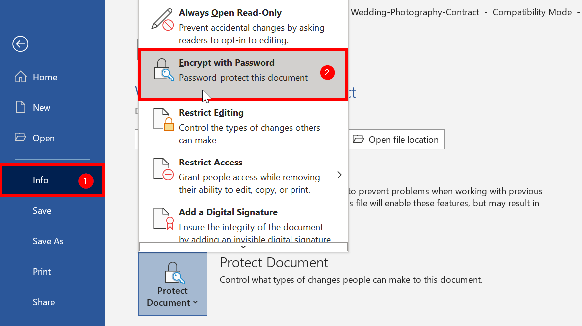Click the back arrow to exit Backstage view

click(x=20, y=44)
